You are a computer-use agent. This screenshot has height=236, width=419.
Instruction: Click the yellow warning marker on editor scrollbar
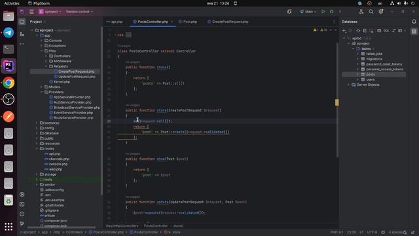[337, 102]
